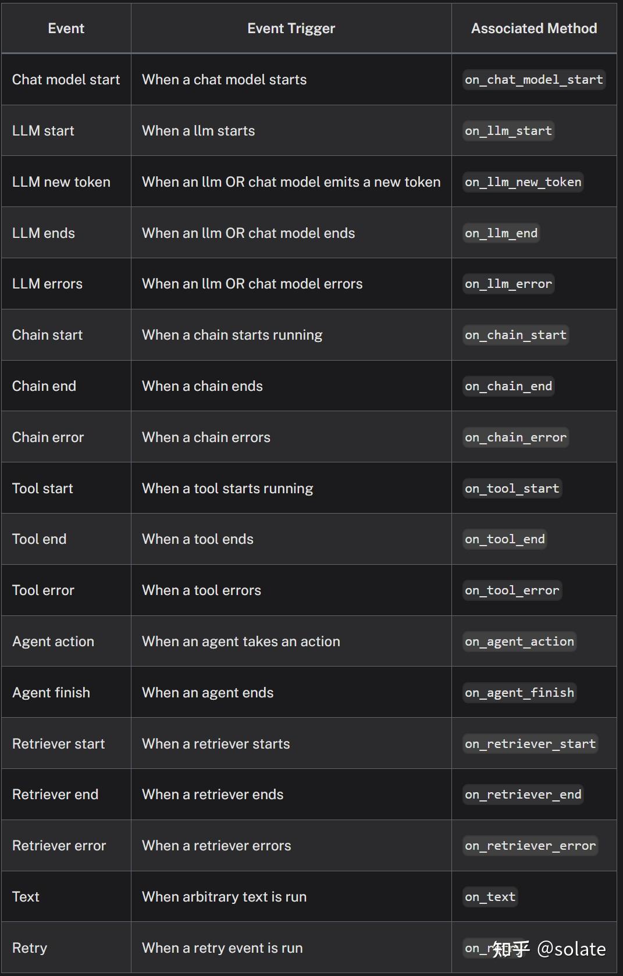Select the on_chain_start code label
623x976 pixels.
(x=515, y=335)
